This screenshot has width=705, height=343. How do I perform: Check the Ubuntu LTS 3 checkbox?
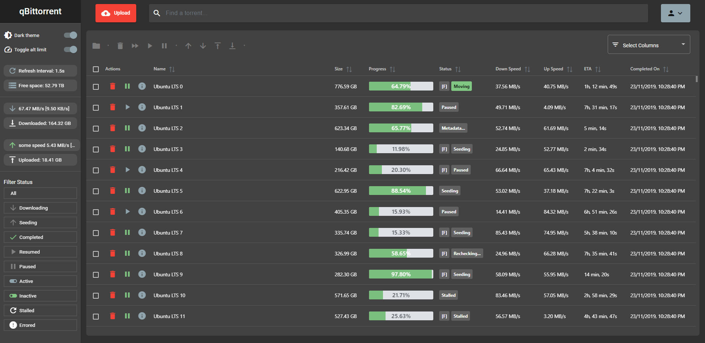coord(96,150)
